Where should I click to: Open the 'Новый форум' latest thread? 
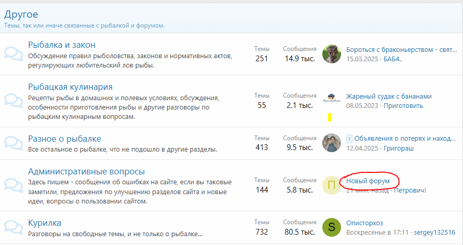(368, 181)
